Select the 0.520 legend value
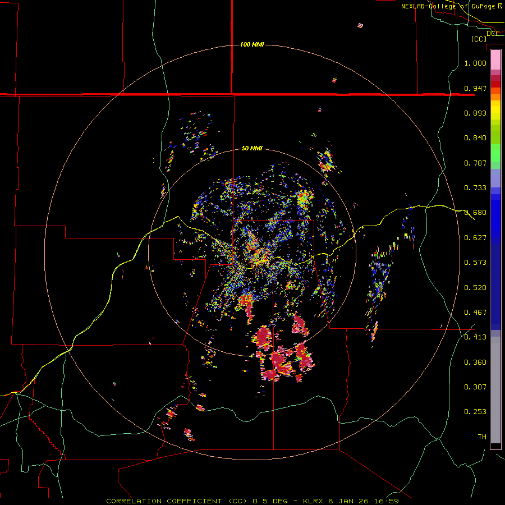505x505 pixels. click(x=475, y=288)
